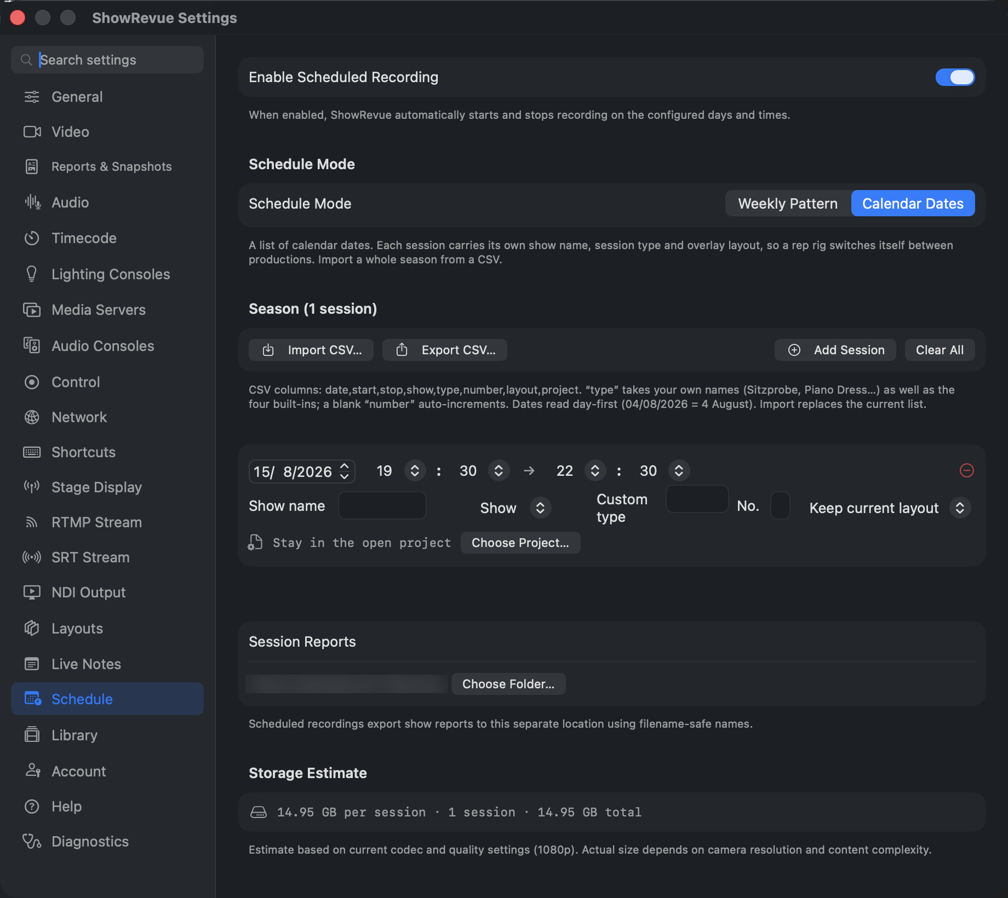Click Choose Folder for Session Reports
The width and height of the screenshot is (1008, 898).
click(x=508, y=684)
